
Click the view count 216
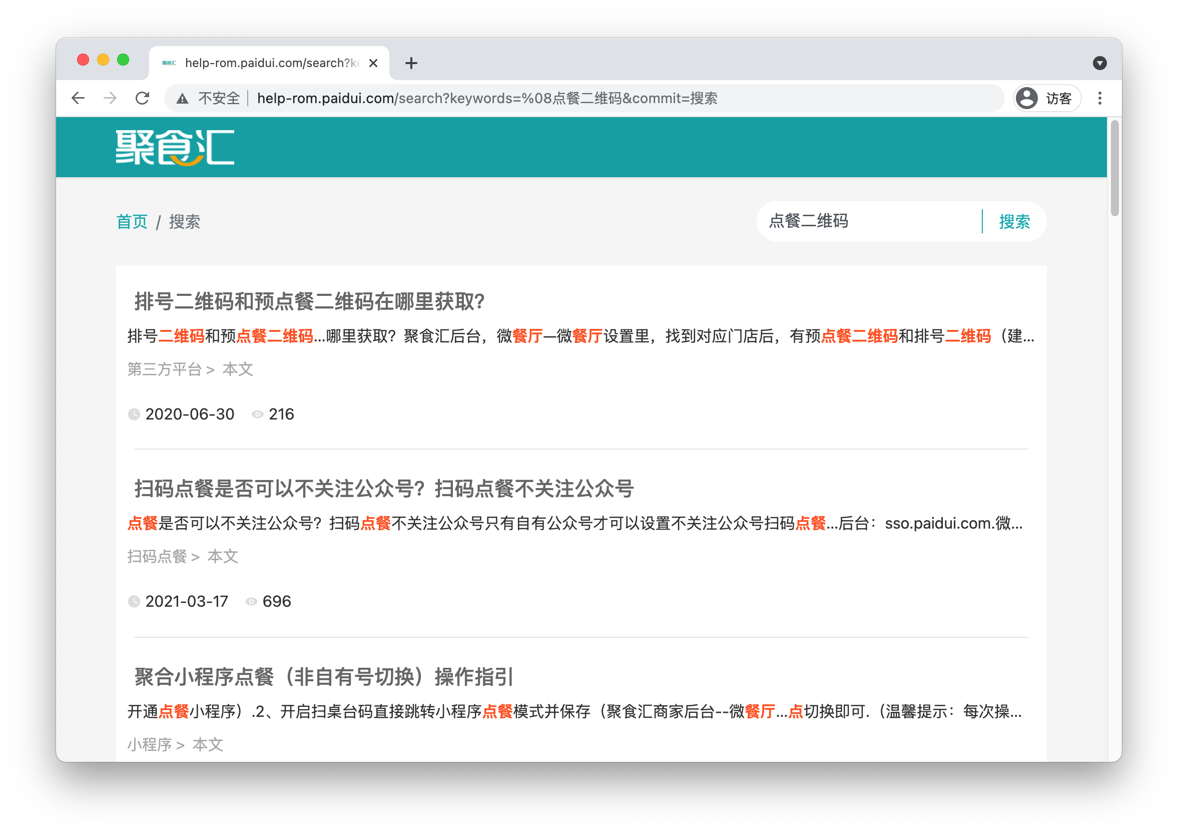tap(282, 414)
